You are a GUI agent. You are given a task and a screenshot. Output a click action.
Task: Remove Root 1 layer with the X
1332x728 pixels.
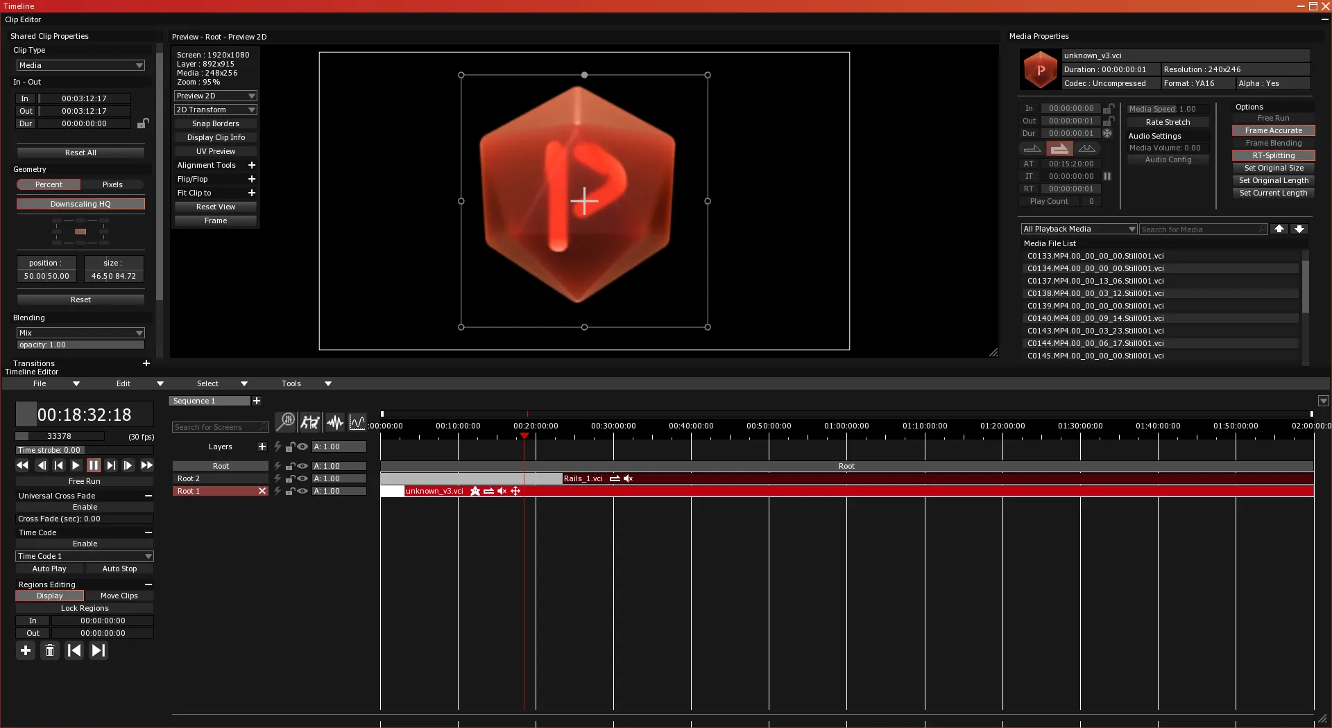[x=262, y=491]
